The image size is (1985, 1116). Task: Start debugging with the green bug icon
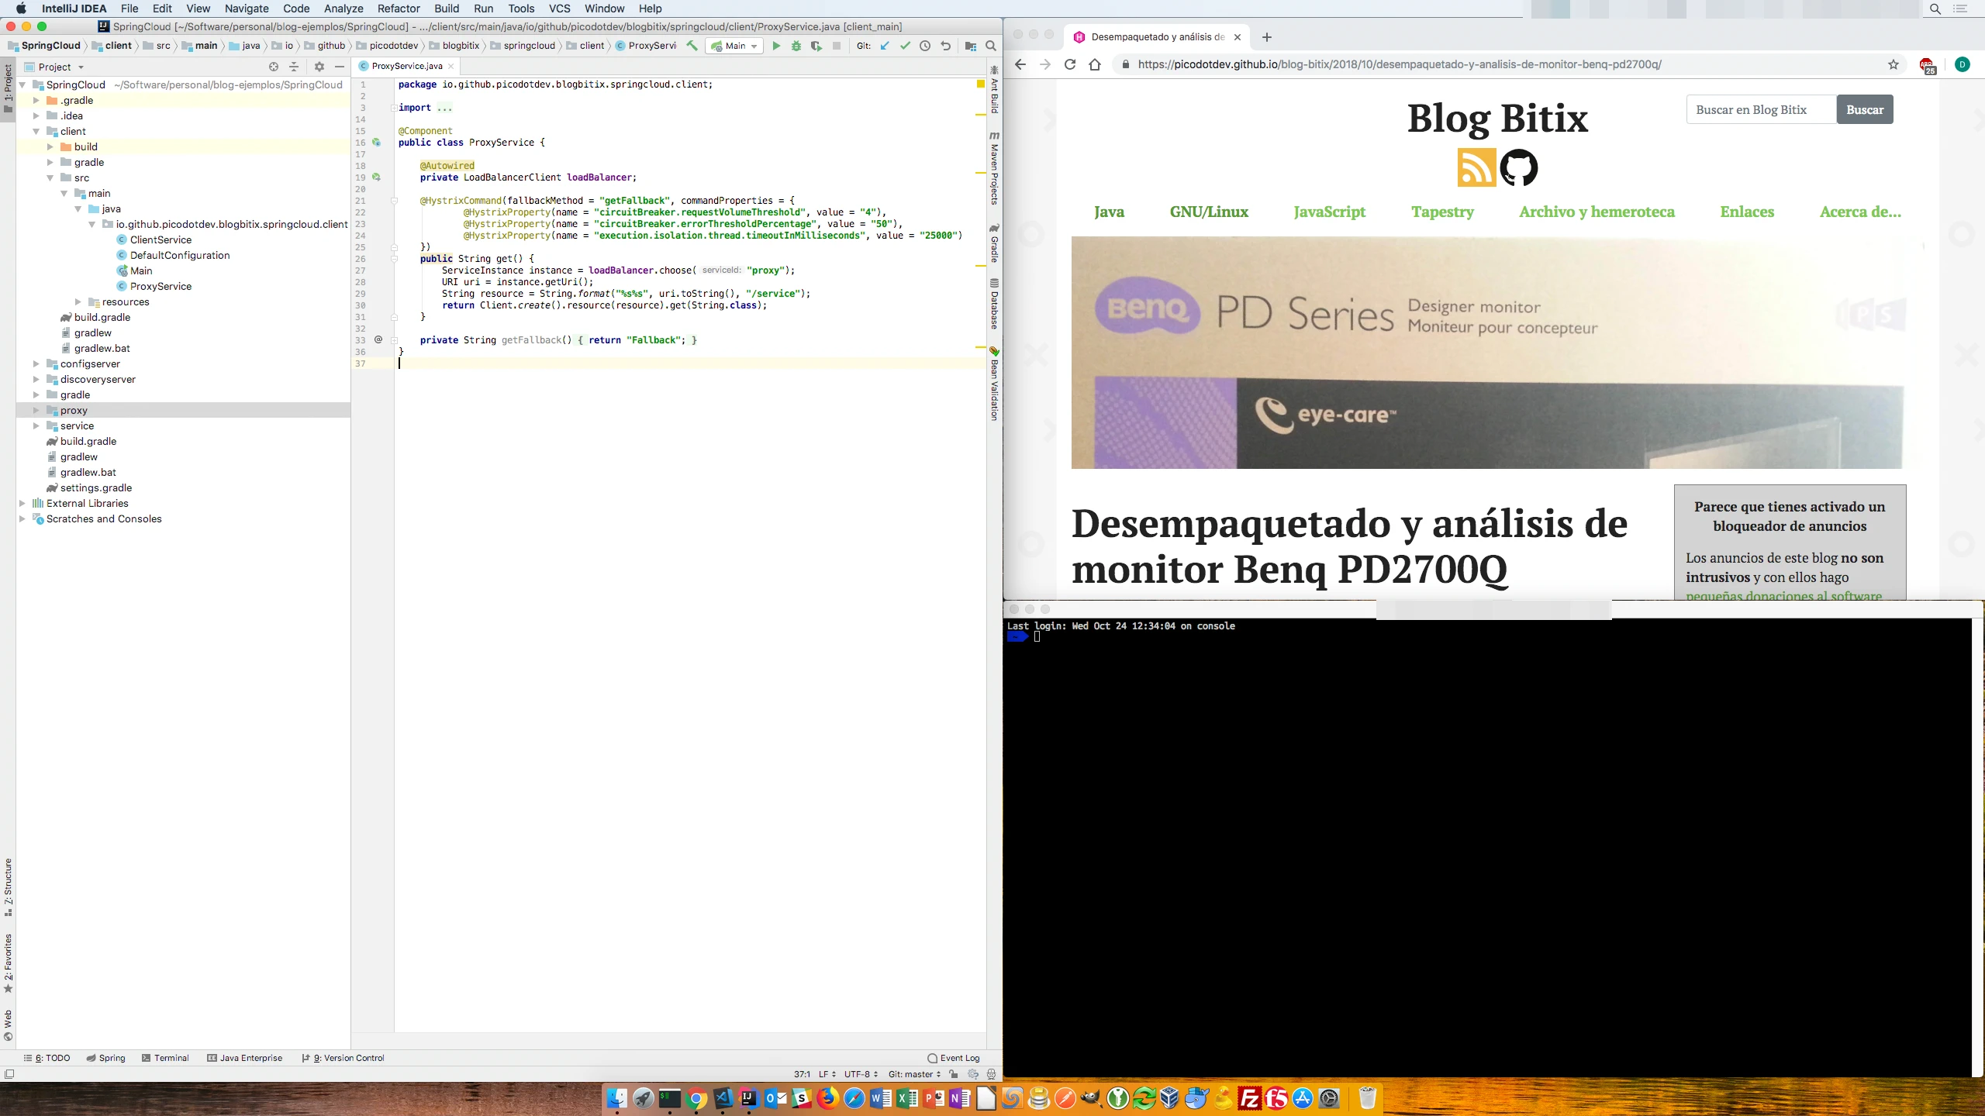(x=796, y=46)
